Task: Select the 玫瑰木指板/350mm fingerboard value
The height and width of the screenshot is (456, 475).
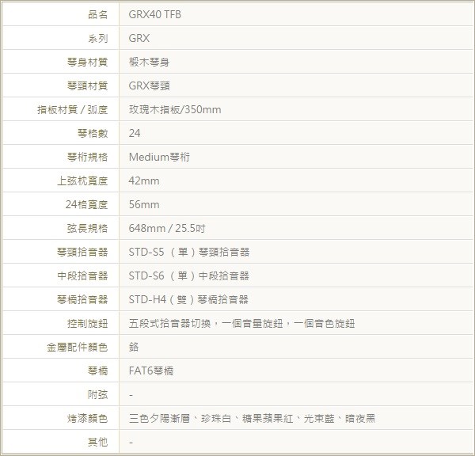Action: click(x=175, y=109)
